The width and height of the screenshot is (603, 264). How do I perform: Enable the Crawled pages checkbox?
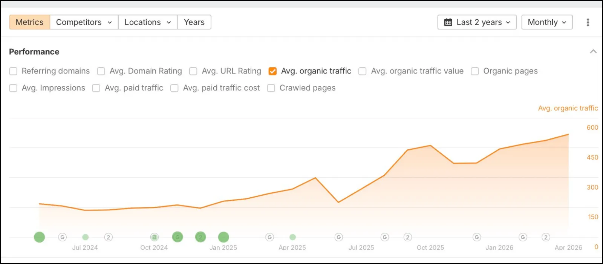tap(271, 88)
